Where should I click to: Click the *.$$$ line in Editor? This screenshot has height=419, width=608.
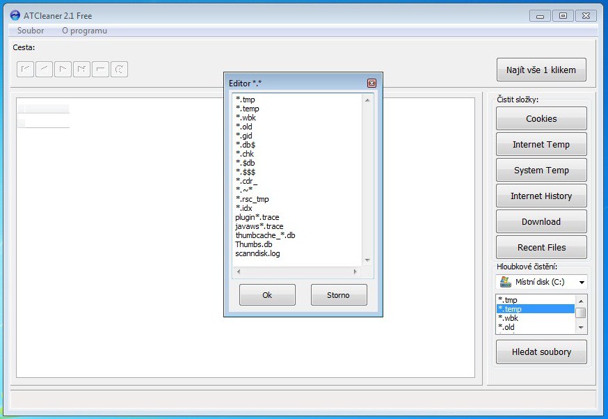click(246, 172)
